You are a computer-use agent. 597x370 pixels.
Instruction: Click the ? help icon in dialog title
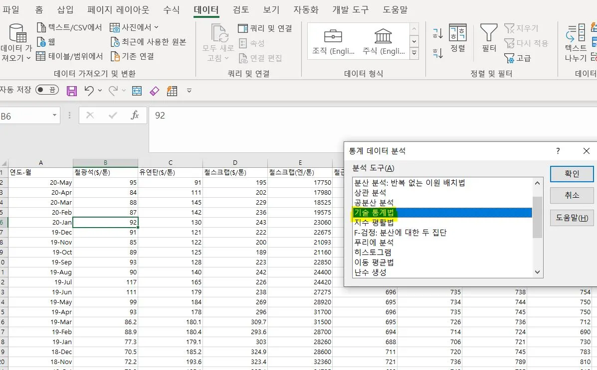pyautogui.click(x=558, y=151)
